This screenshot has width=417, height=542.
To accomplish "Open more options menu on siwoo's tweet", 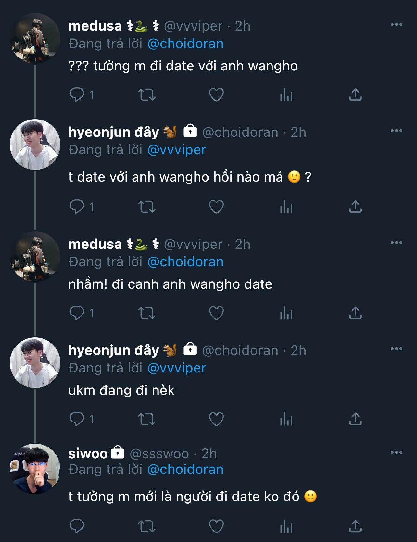I will coord(396,452).
